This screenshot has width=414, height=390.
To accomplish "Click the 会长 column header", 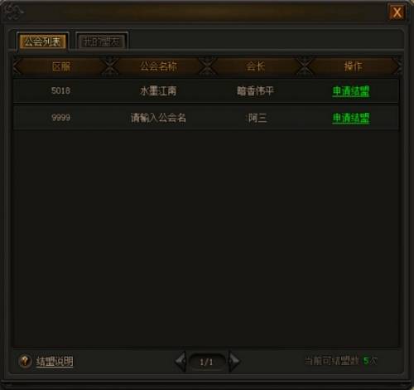I will pyautogui.click(x=256, y=66).
